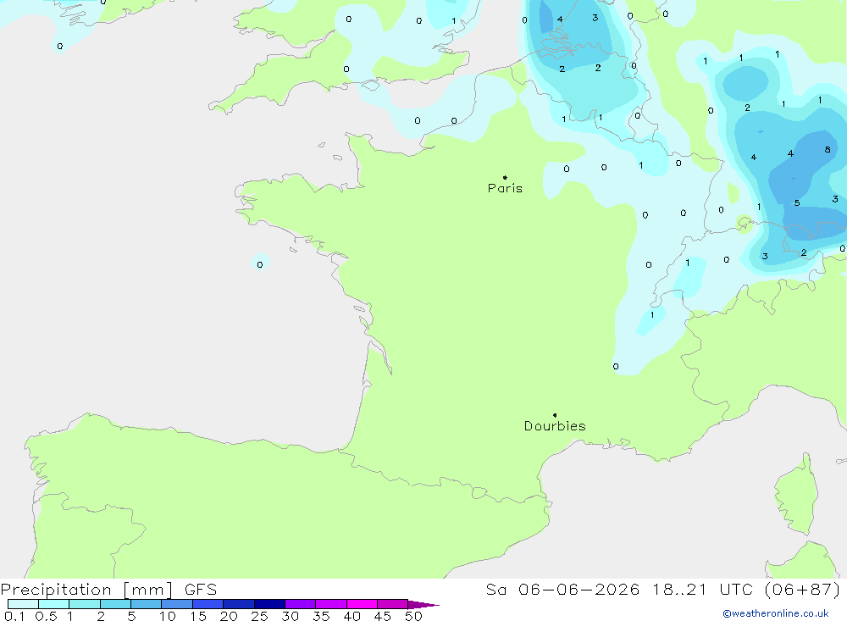Pick the 15–20 mm legend color segment
This screenshot has height=621, width=847.
[x=208, y=604]
